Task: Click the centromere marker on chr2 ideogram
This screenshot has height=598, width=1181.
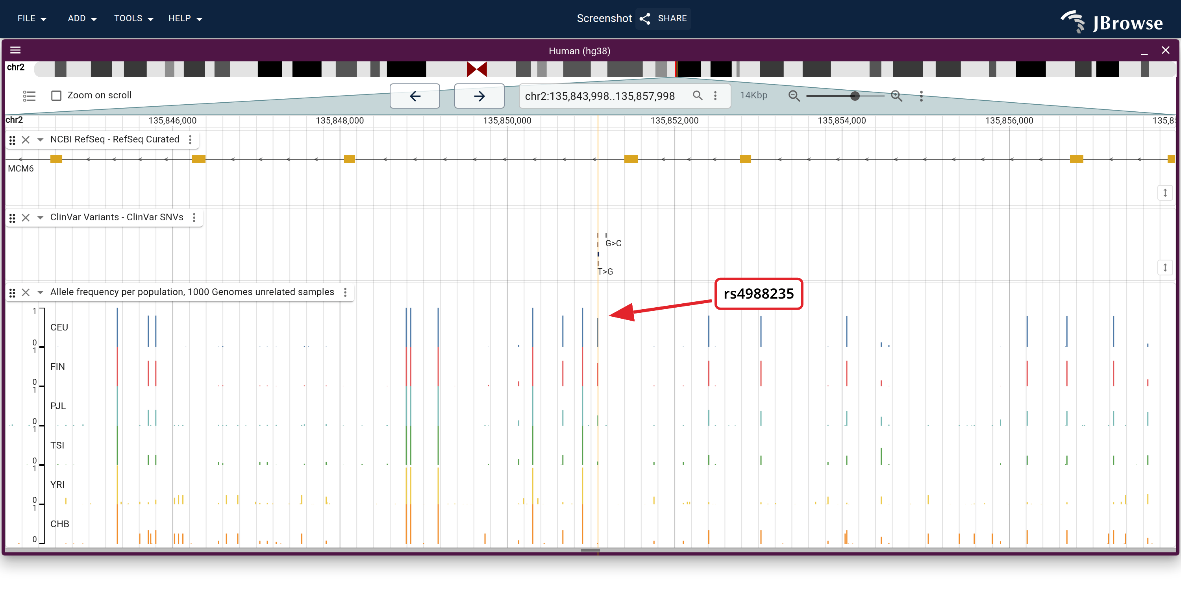Action: point(477,69)
